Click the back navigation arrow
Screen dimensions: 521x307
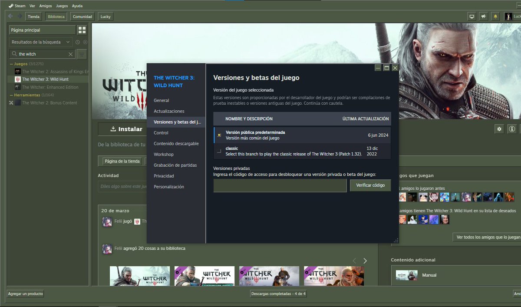[x=10, y=17]
